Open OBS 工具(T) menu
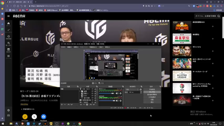 [x=101, y=47]
